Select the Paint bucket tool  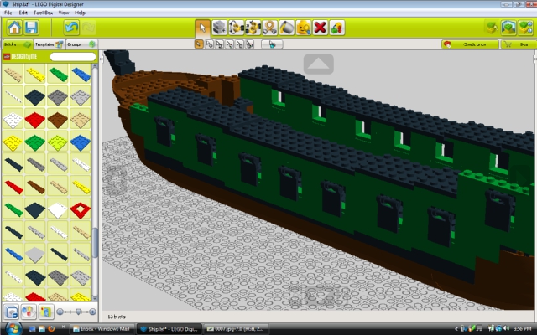[286, 28]
